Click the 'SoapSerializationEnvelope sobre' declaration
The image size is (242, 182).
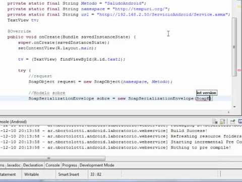point(69,99)
